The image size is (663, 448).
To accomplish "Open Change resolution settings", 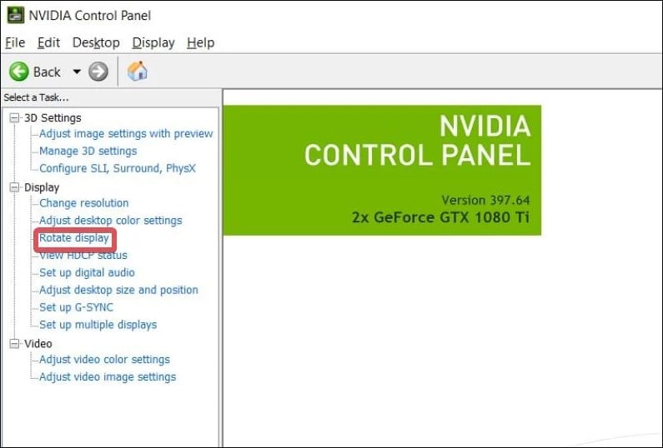I will tap(83, 203).
